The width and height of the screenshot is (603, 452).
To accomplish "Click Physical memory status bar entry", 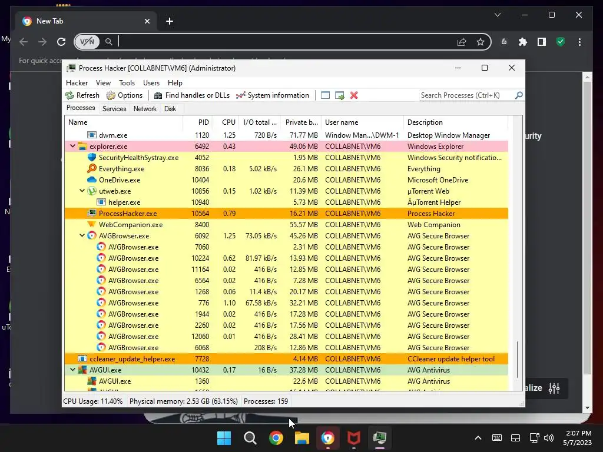I will [184, 401].
